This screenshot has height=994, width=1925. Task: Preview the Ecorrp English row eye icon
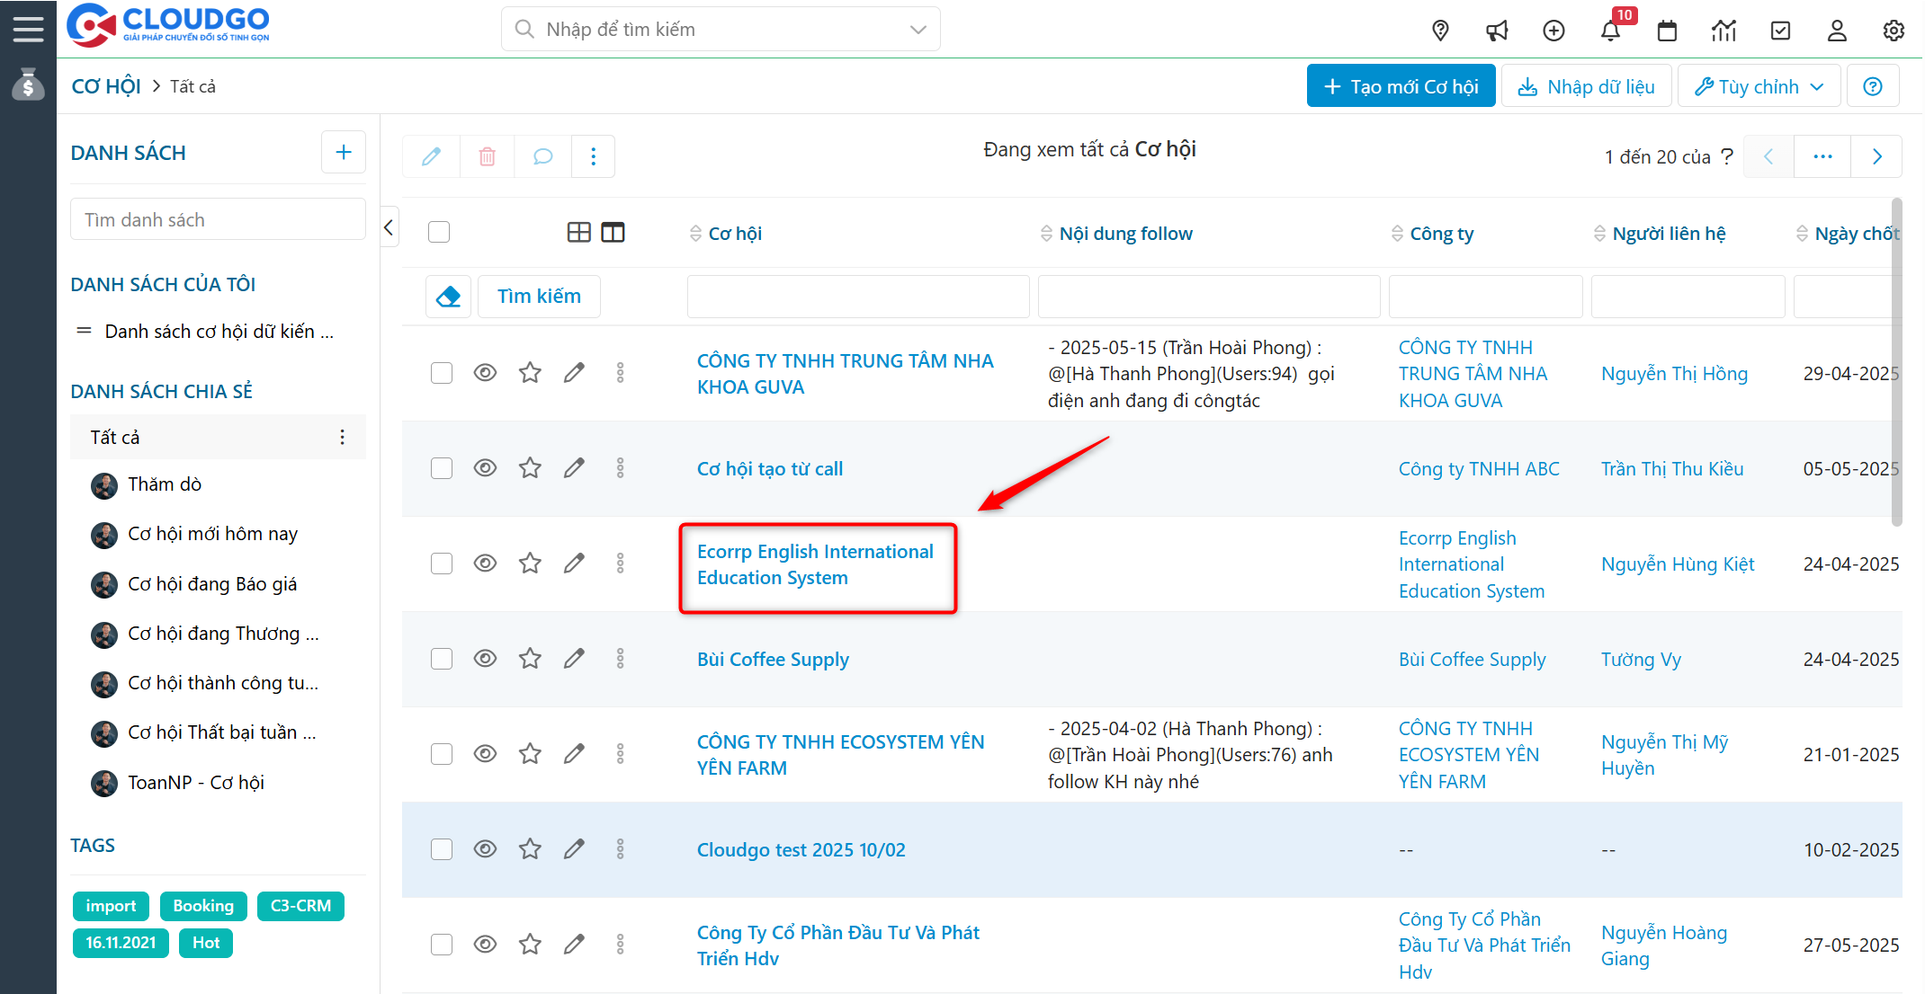[x=485, y=564]
